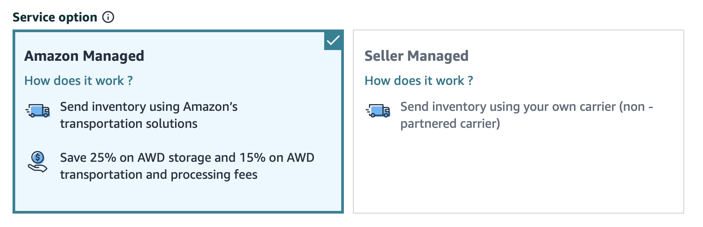Click the question mark in Seller's How does it work
This screenshot has width=703, height=227.
click(470, 80)
